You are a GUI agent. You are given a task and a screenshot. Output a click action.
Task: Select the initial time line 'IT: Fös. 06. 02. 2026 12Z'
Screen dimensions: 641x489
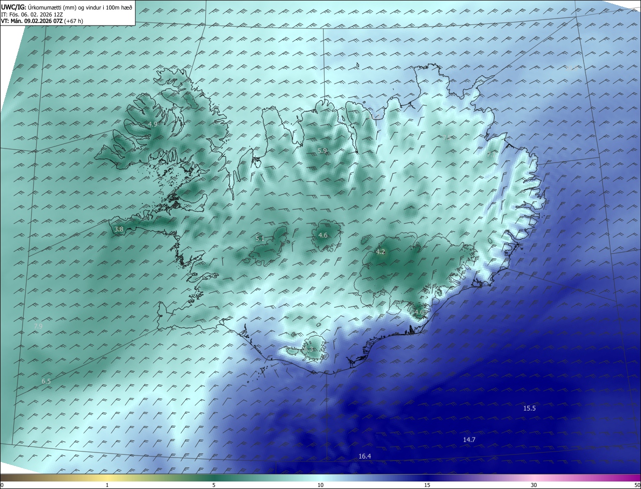click(31, 14)
